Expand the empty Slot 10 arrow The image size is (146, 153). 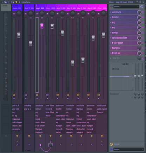click(x=111, y=58)
